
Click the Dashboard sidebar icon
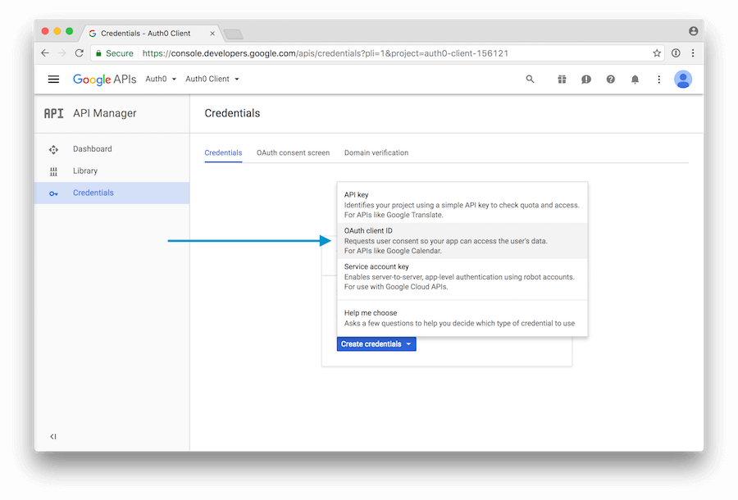click(x=53, y=149)
